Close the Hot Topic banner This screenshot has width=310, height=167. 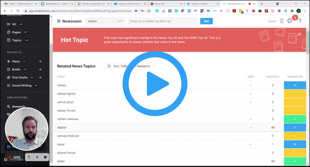coord(299,34)
